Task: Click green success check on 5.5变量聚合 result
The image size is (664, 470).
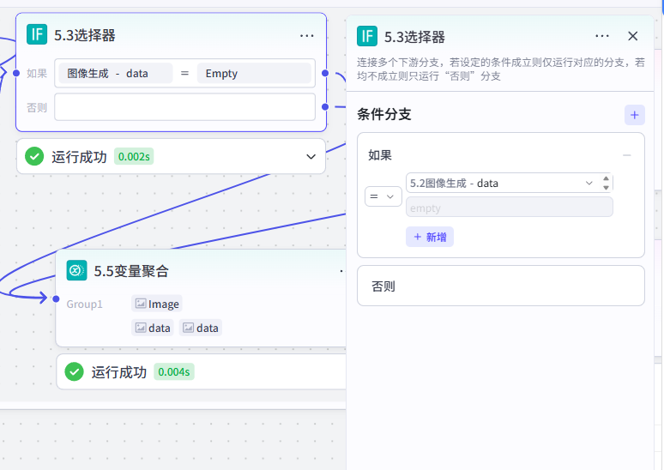Action: coord(74,371)
